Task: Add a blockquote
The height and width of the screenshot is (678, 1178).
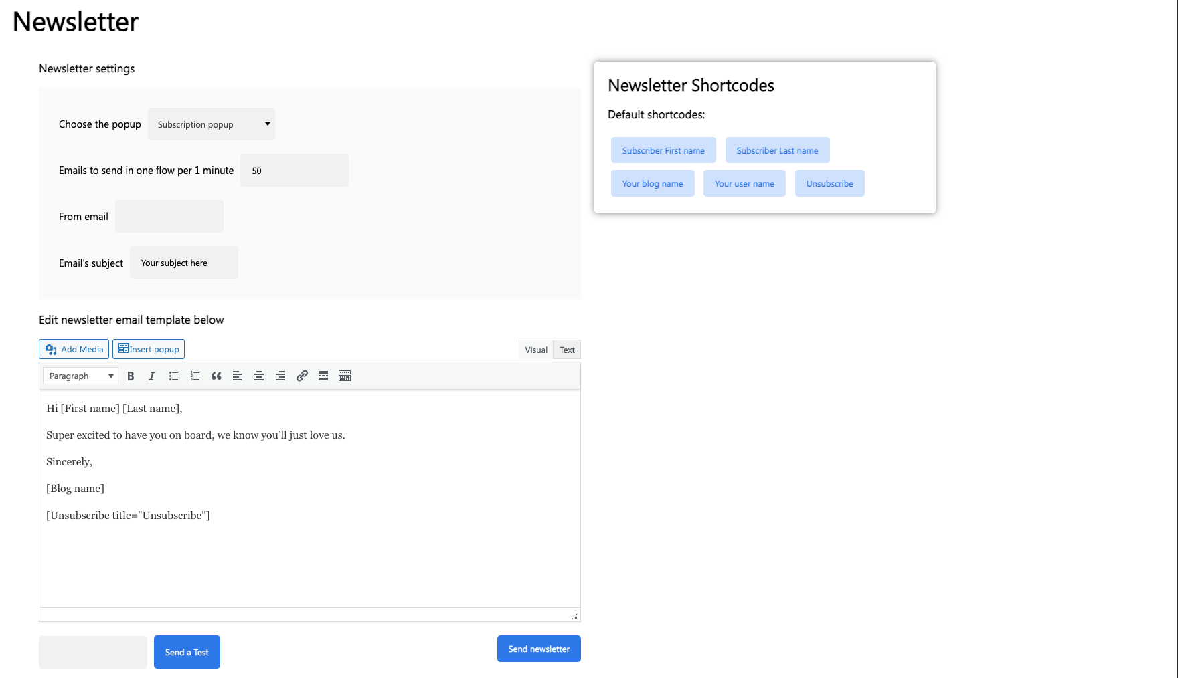Action: (216, 376)
